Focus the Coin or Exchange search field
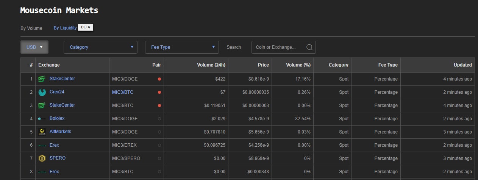 pyautogui.click(x=284, y=47)
